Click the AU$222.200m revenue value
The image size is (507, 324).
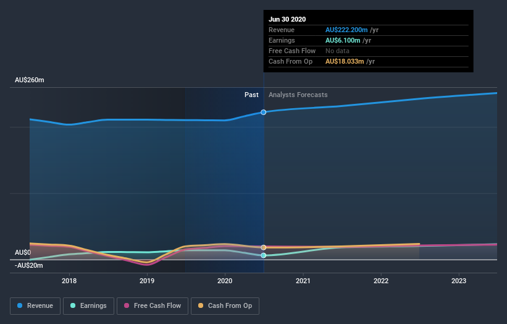pos(346,30)
